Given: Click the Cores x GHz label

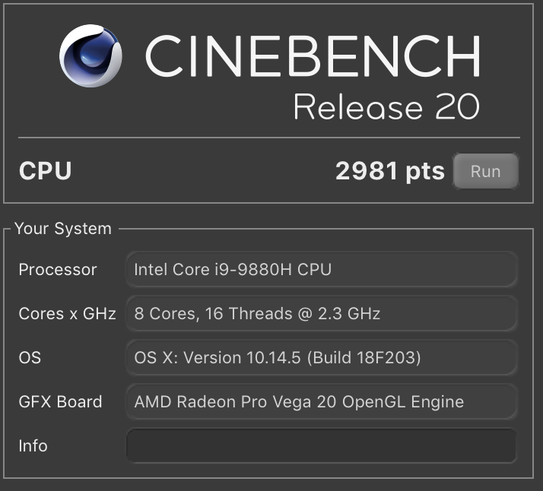Looking at the screenshot, I should pyautogui.click(x=67, y=314).
